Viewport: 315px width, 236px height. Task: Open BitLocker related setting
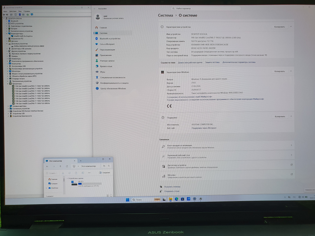(x=227, y=176)
